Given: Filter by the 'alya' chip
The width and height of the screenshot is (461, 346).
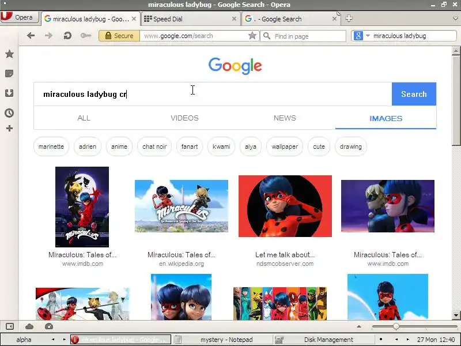Looking at the screenshot, I should click(x=251, y=146).
